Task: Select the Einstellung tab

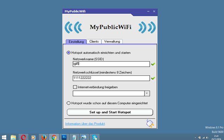Action: pyautogui.click(x=76, y=42)
